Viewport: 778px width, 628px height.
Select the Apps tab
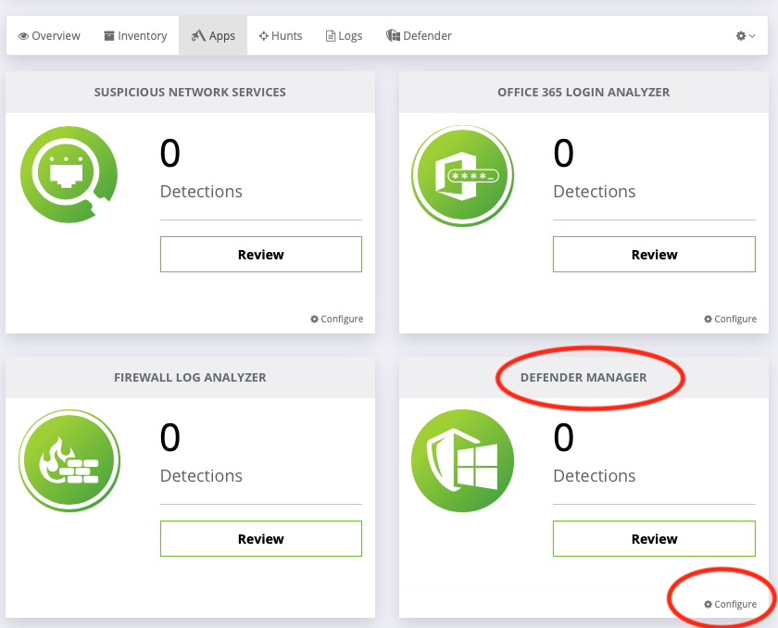click(x=213, y=36)
